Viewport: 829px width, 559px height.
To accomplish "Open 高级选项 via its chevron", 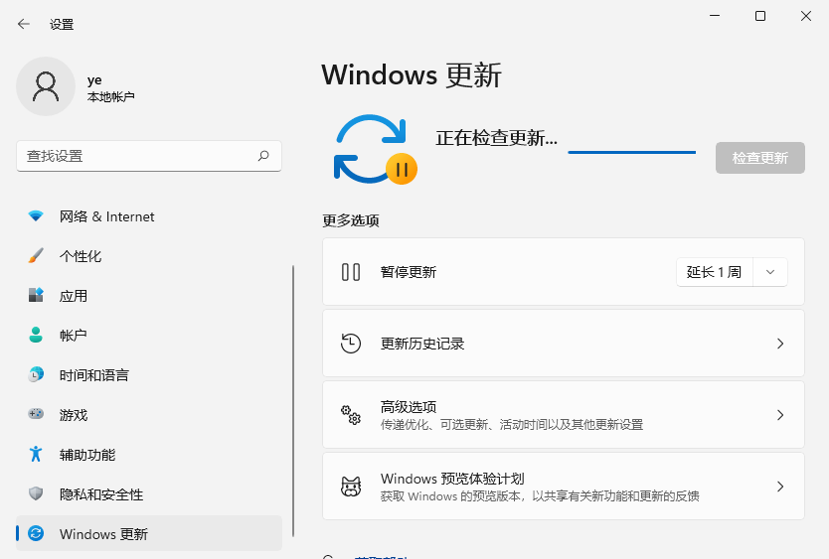I will point(780,415).
